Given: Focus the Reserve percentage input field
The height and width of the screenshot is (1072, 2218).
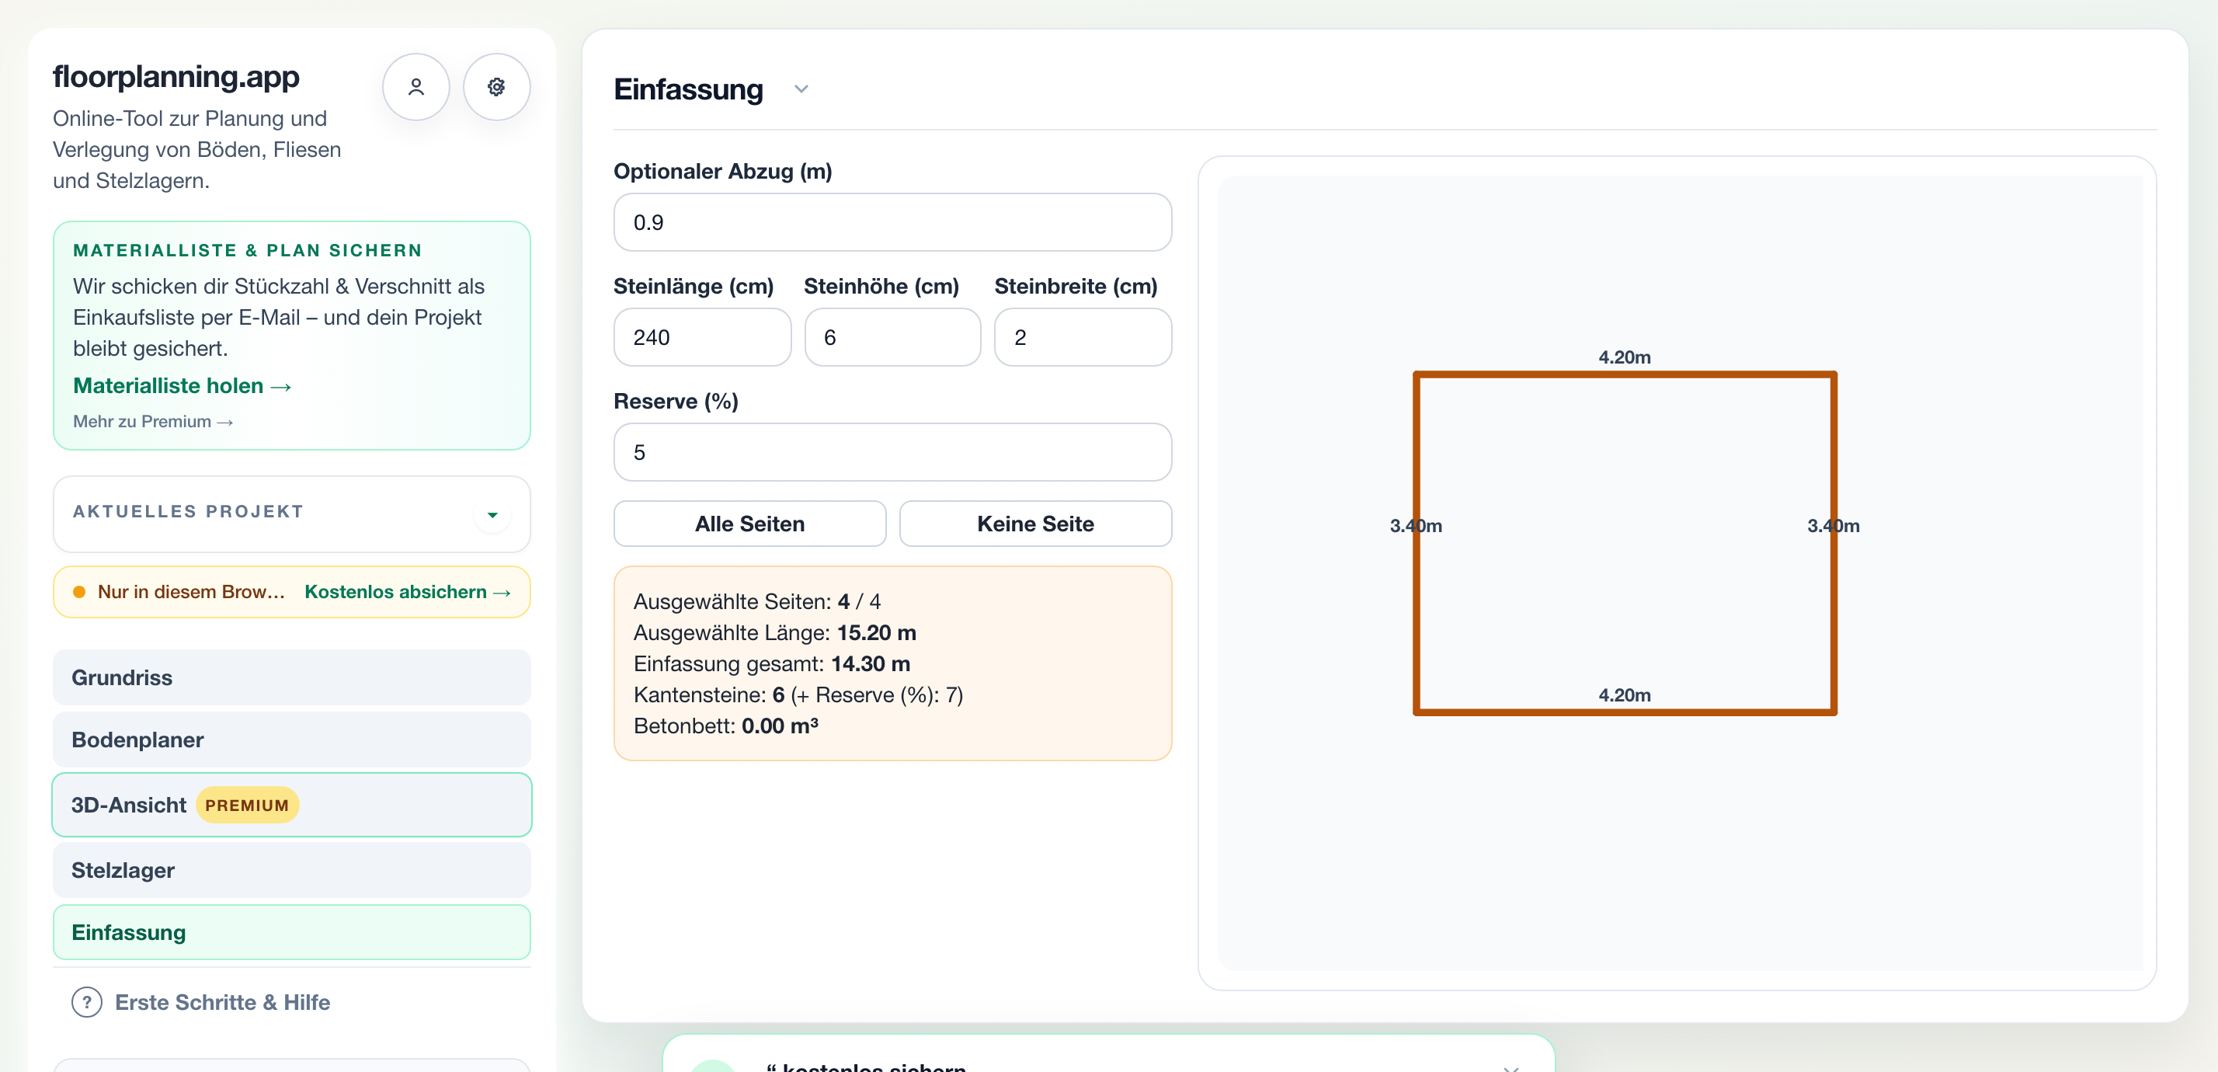Looking at the screenshot, I should [x=893, y=452].
